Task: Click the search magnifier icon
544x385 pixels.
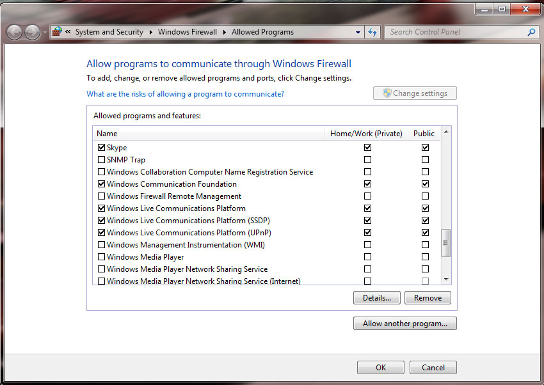Action: [x=531, y=32]
